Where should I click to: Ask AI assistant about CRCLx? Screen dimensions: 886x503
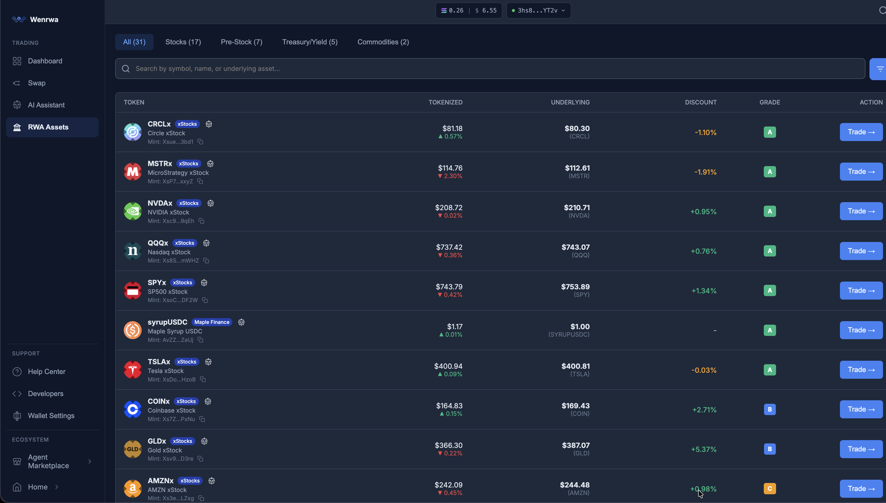coord(209,124)
